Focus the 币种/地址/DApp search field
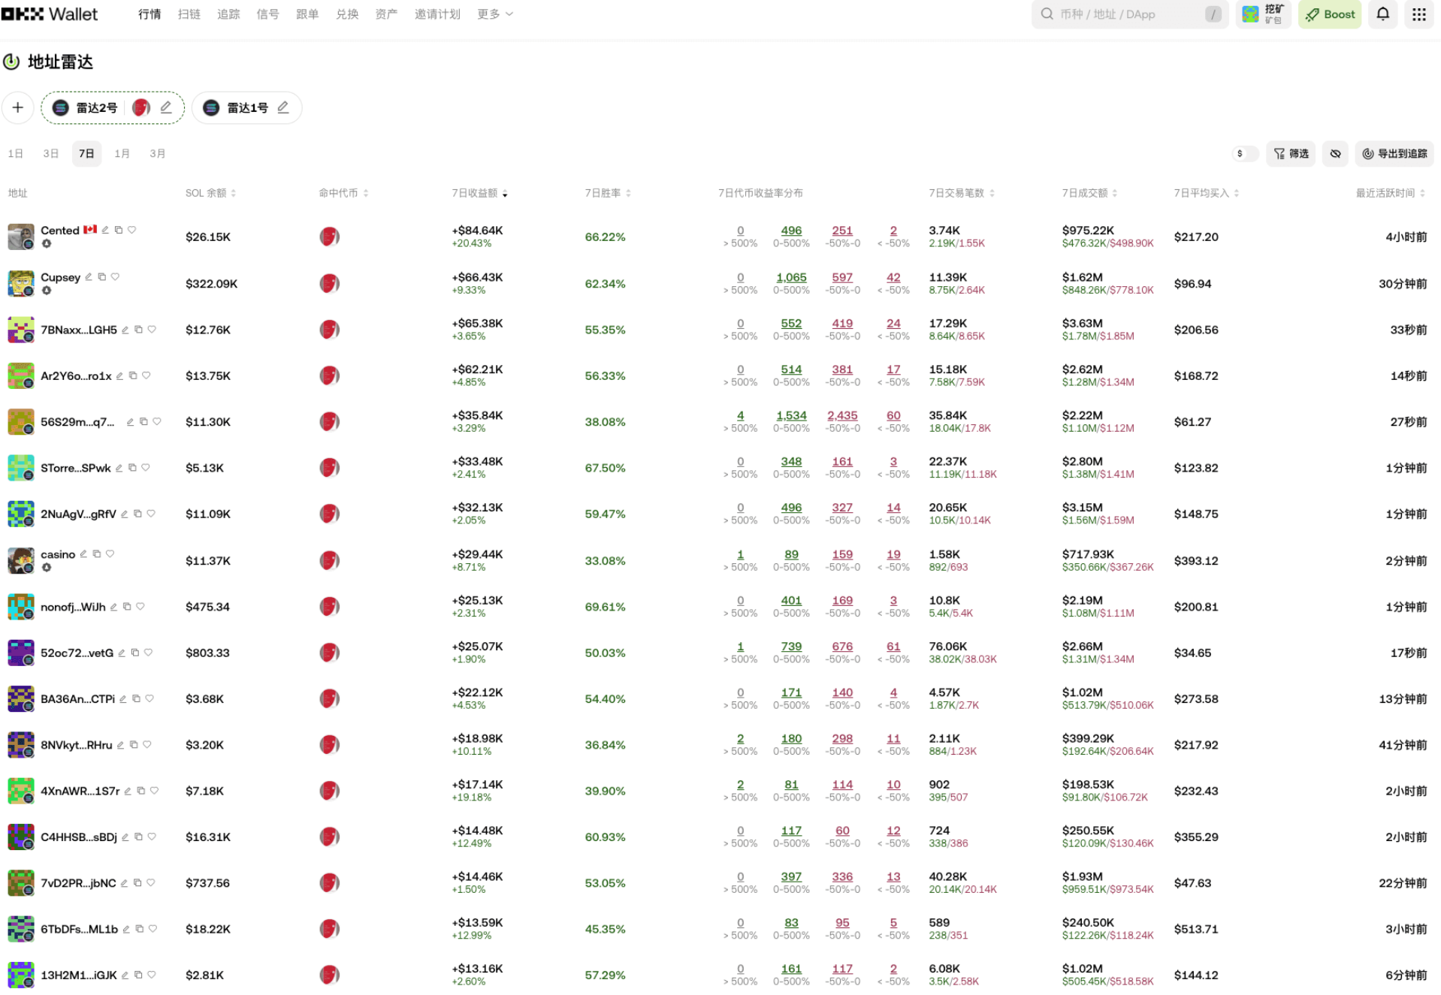The width and height of the screenshot is (1441, 995). (x=1127, y=14)
